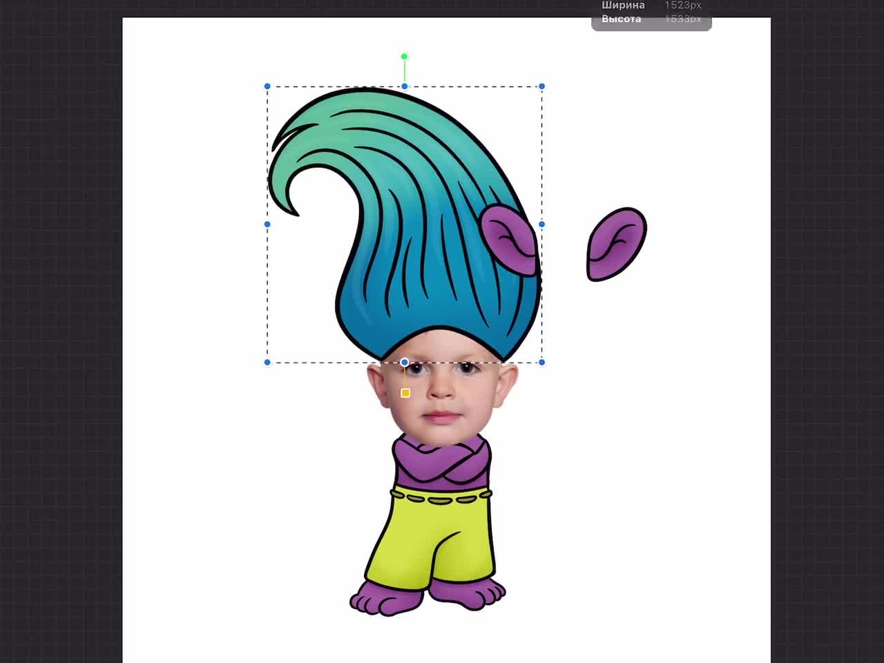Click the top-right corner resize handle
The width and height of the screenshot is (884, 663).
[x=541, y=87]
